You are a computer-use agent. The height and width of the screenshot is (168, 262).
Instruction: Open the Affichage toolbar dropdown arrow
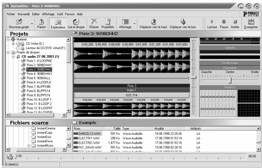134,24
